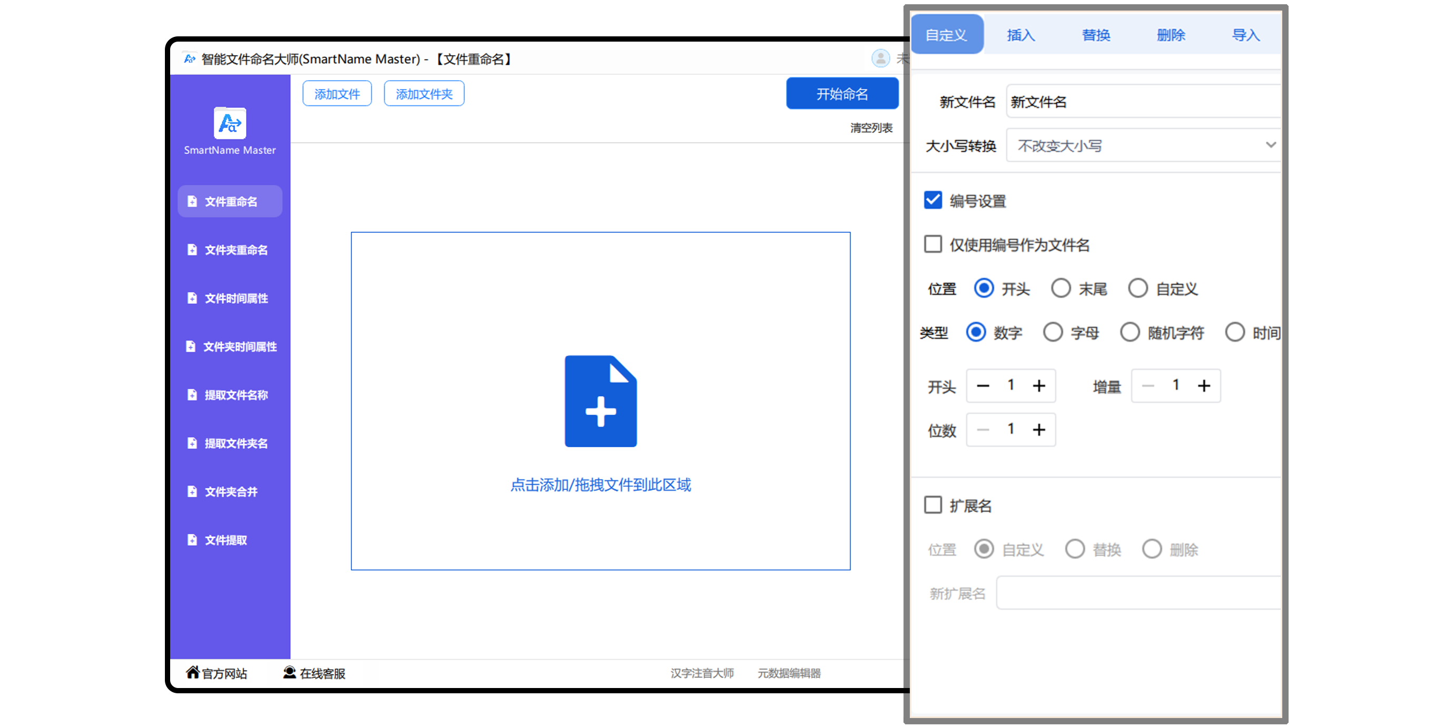
Task: Click the user avatar icon
Action: (880, 58)
